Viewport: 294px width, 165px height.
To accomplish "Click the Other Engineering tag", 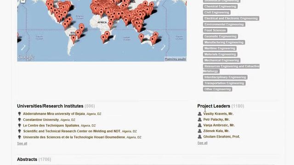I will pyautogui.click(x=217, y=89).
